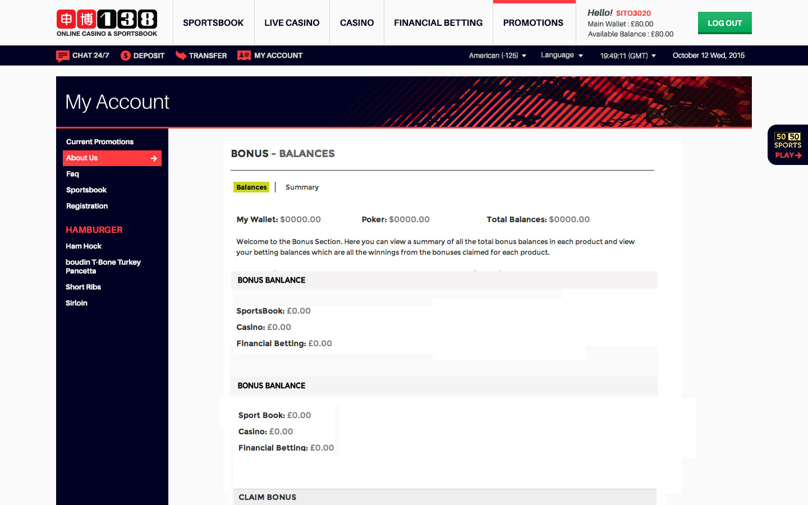Select the Balances tab

tap(251, 187)
